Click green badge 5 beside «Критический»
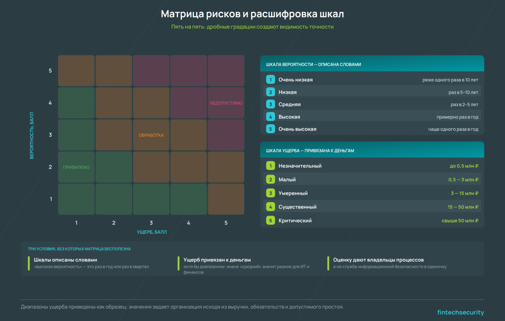The image size is (505, 321). [x=271, y=220]
